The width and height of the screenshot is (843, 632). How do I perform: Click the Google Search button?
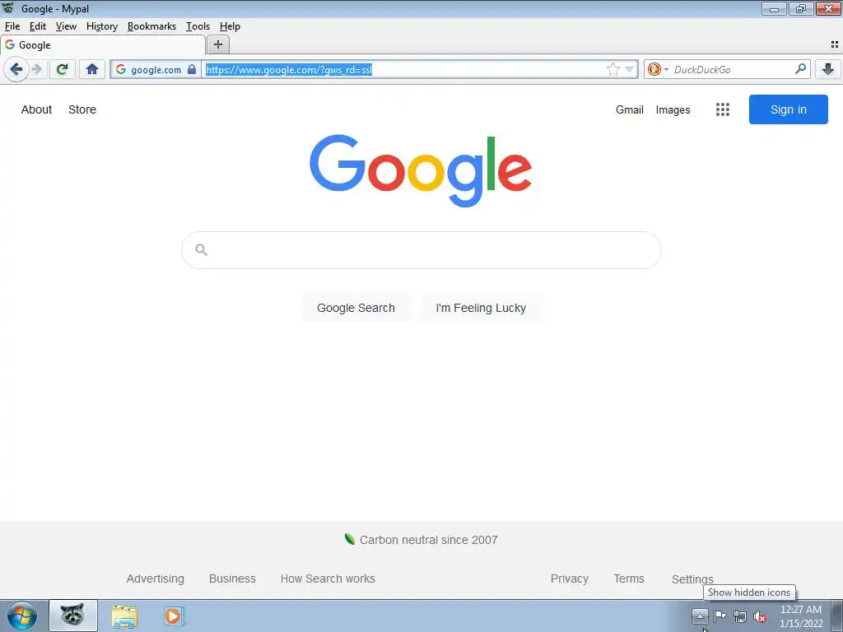pos(356,308)
